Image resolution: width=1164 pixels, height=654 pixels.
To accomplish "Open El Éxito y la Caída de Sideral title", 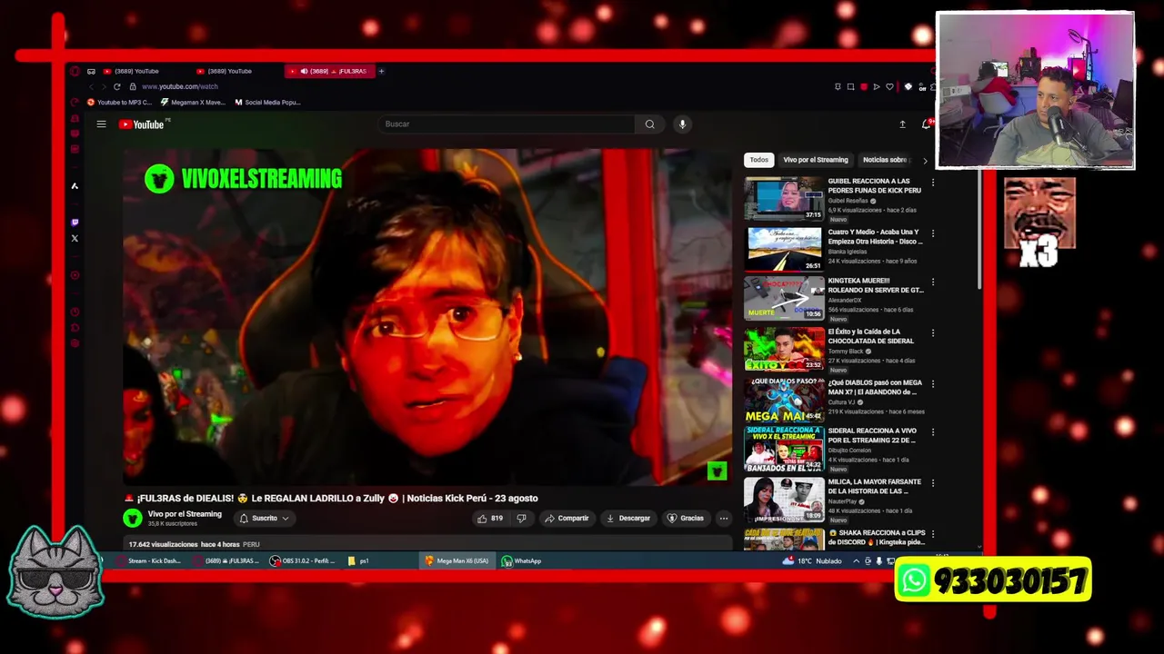I will [870, 336].
